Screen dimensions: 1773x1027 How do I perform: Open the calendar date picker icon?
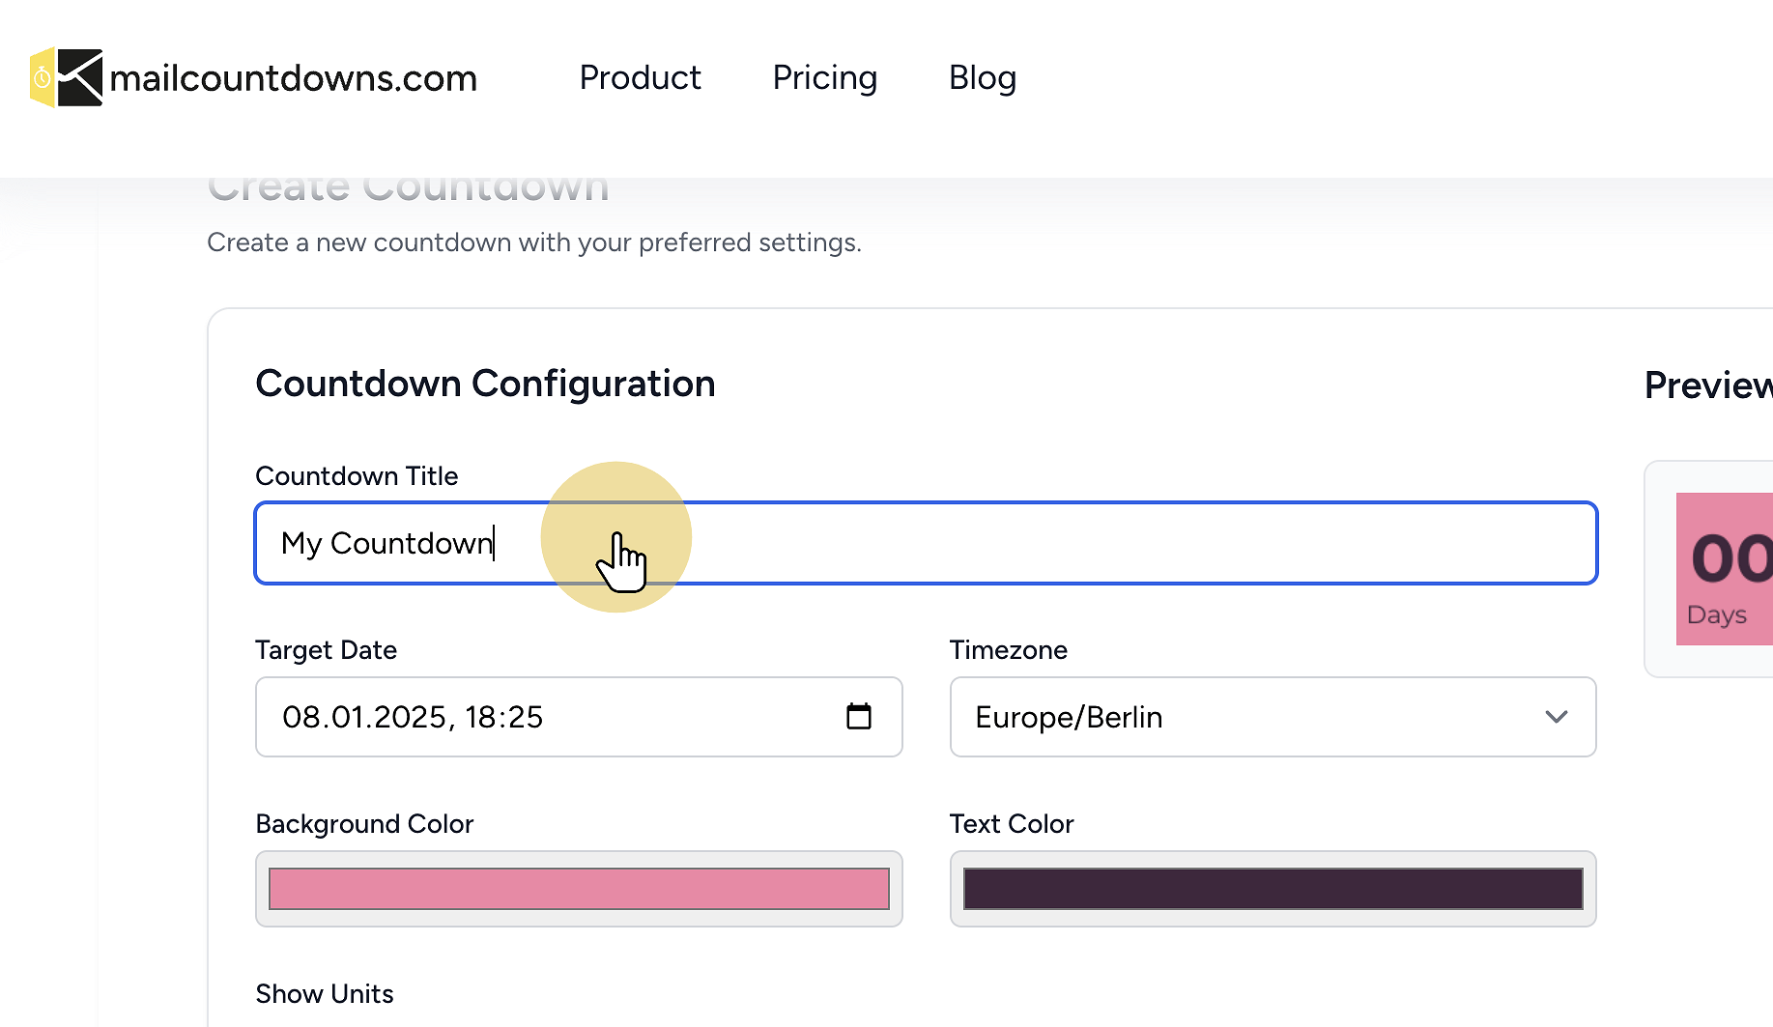point(858,716)
